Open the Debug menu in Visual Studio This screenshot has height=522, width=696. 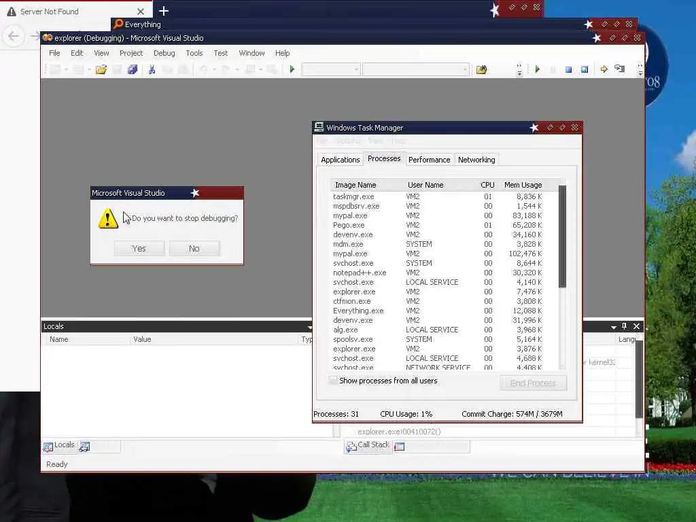pos(164,53)
